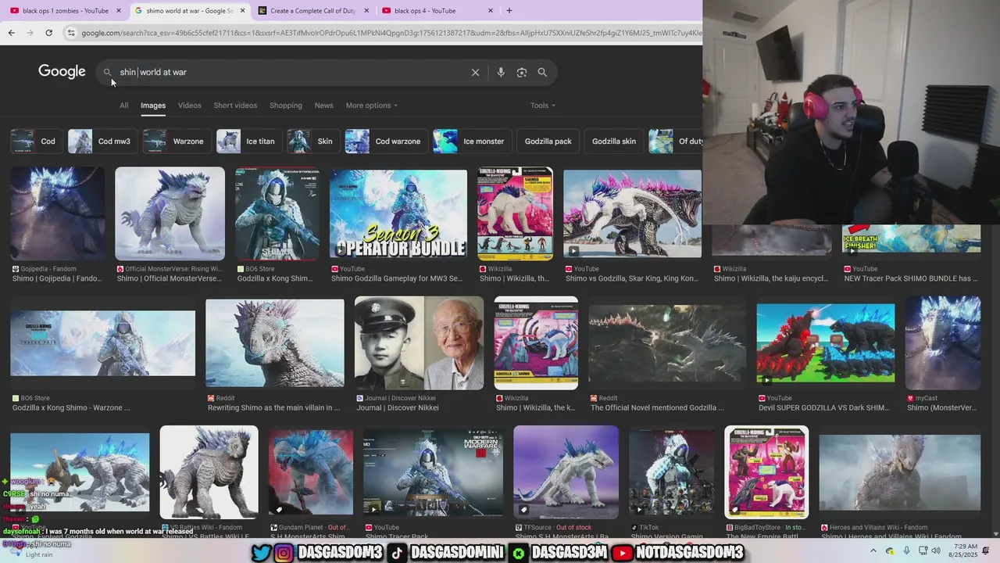Open the Gojipedia Shimo image thumbnail
This screenshot has width=1000, height=563.
coord(57,213)
